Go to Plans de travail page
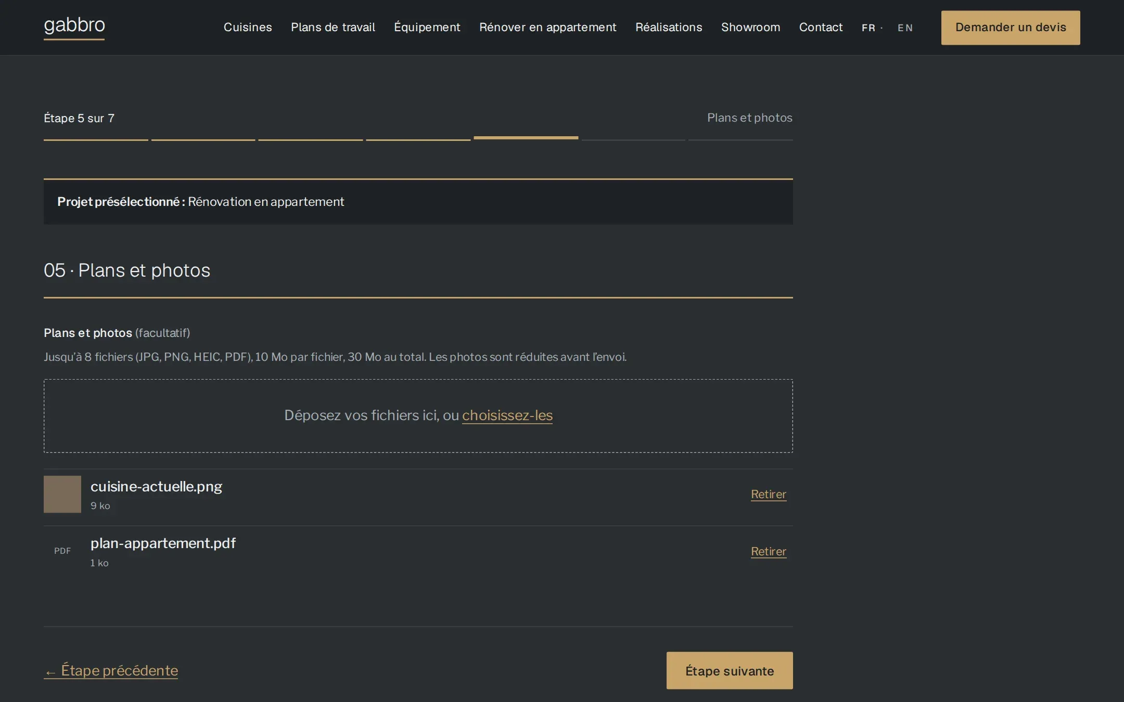Viewport: 1124px width, 702px height. point(333,27)
